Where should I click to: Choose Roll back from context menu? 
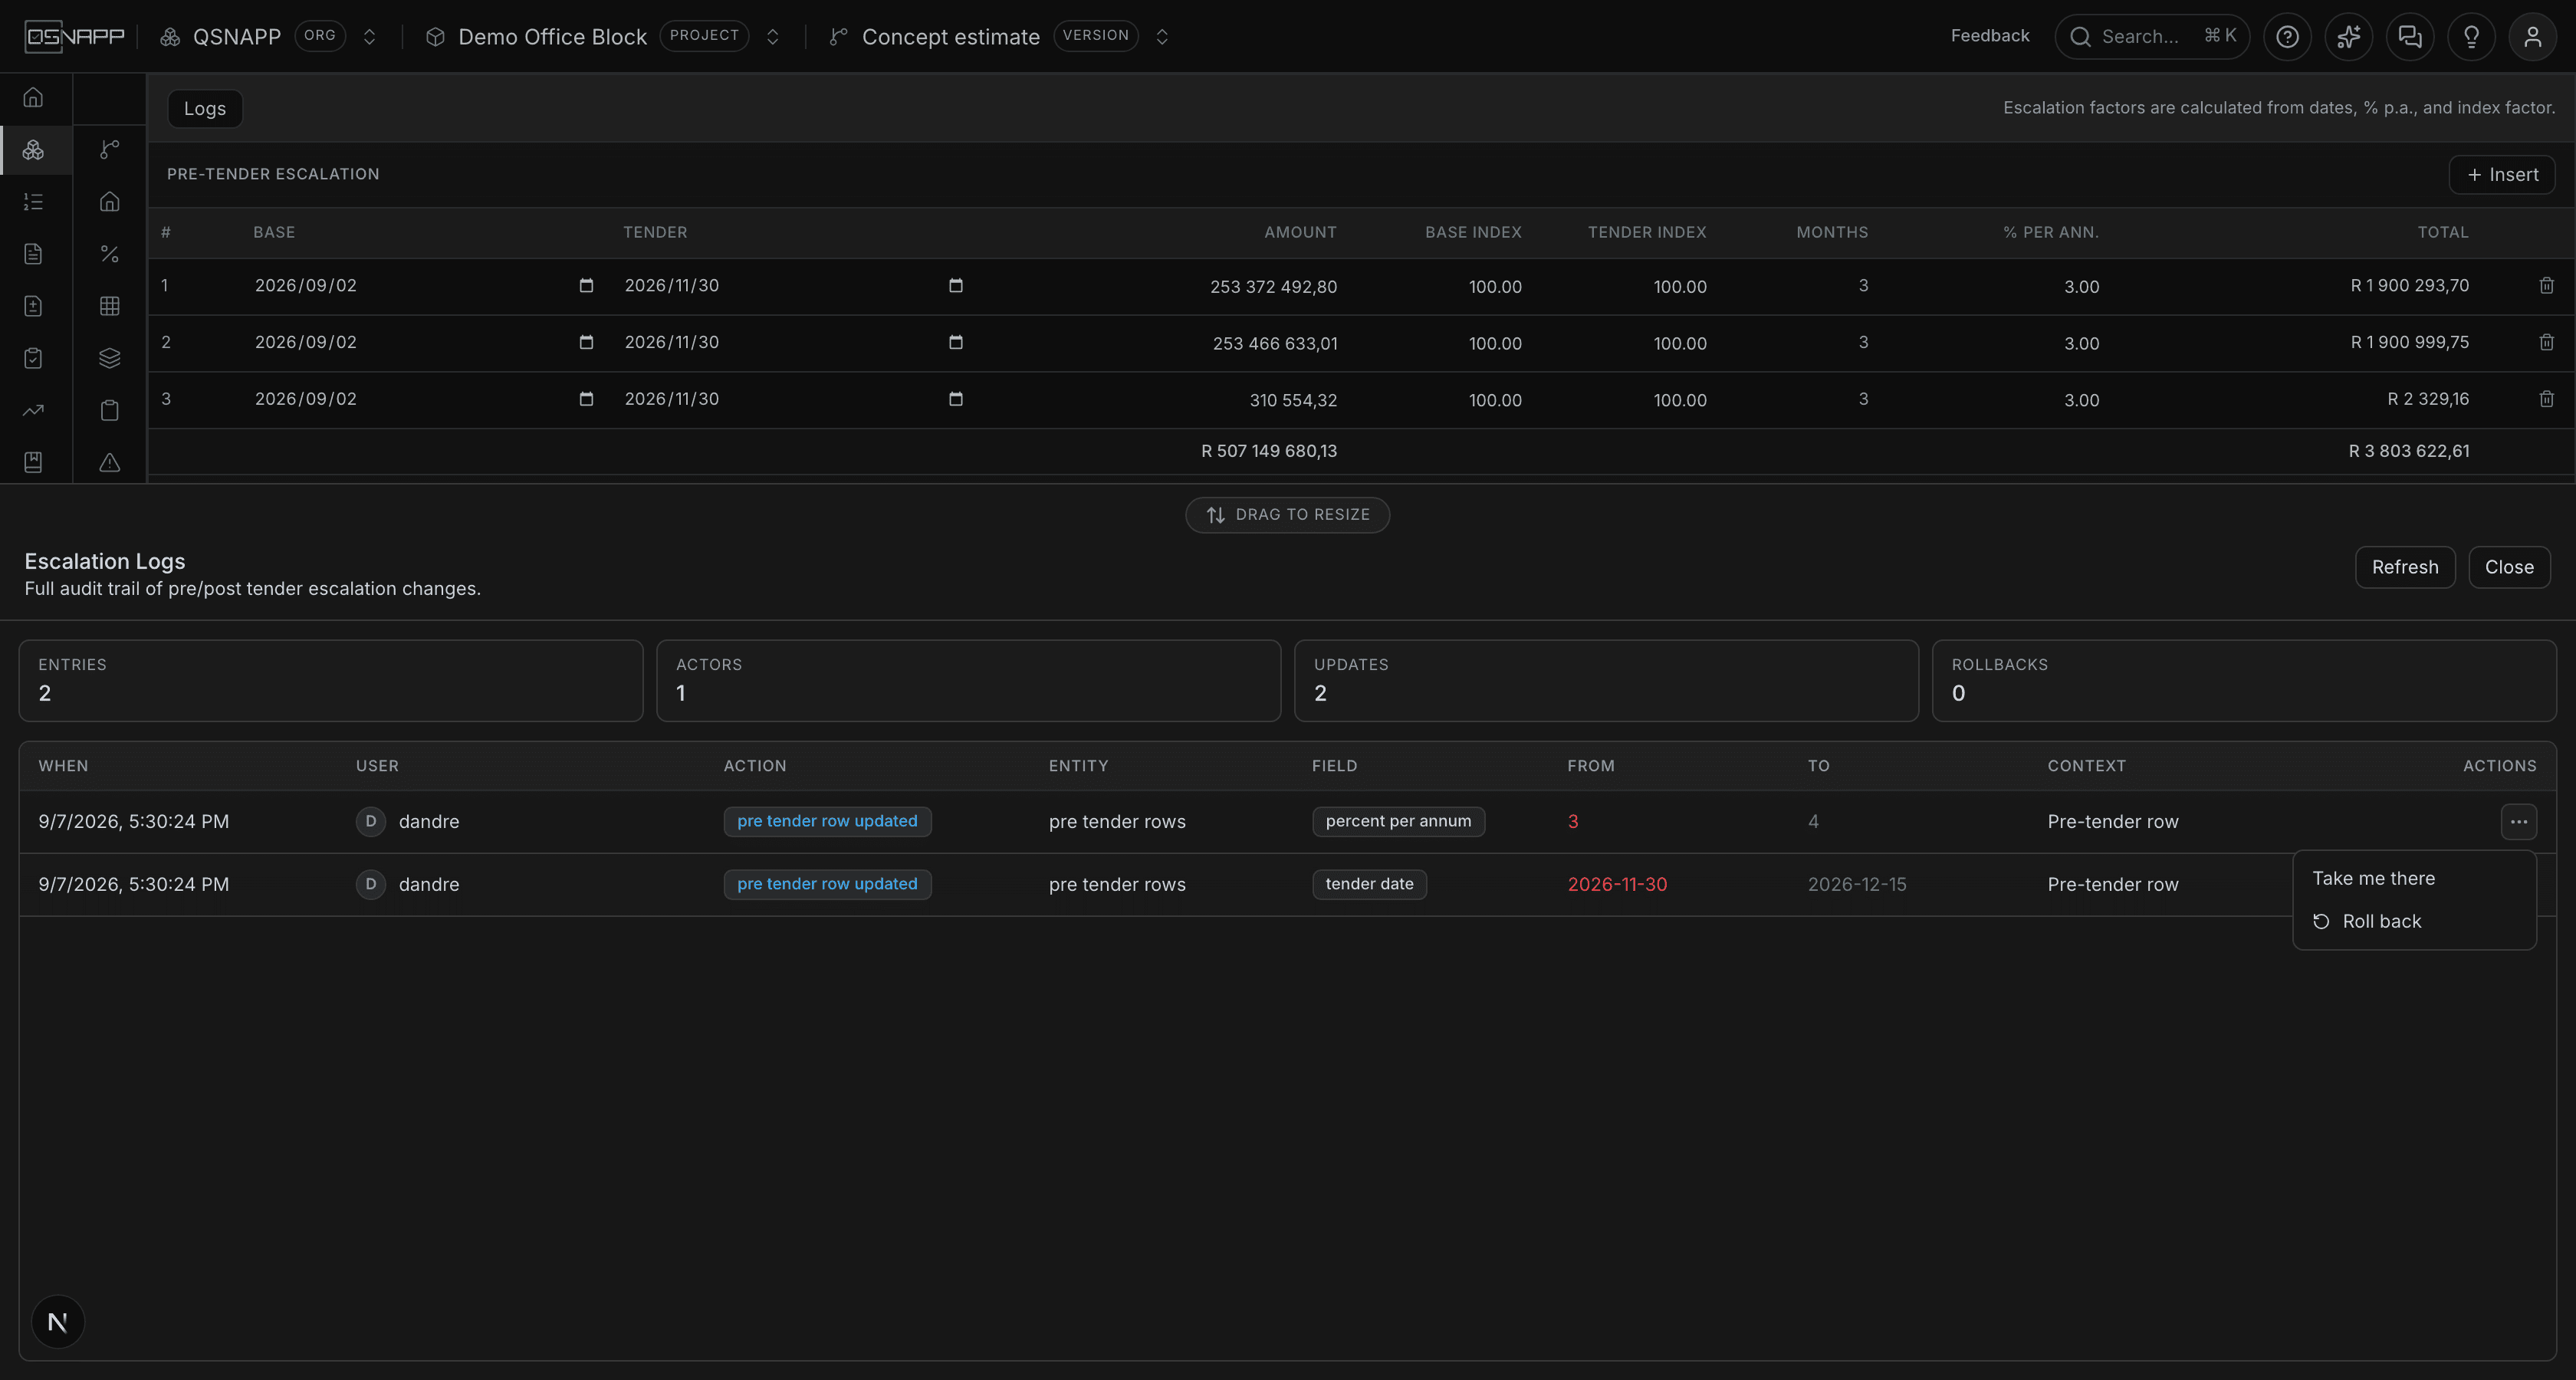(x=2414, y=922)
